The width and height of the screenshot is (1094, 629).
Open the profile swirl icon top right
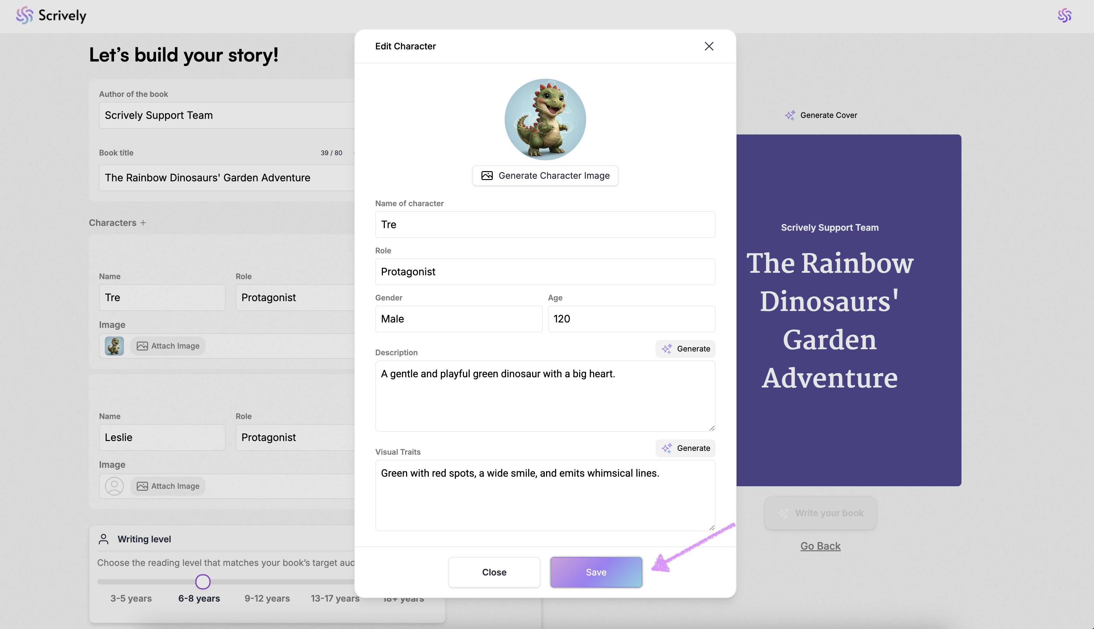tap(1064, 16)
